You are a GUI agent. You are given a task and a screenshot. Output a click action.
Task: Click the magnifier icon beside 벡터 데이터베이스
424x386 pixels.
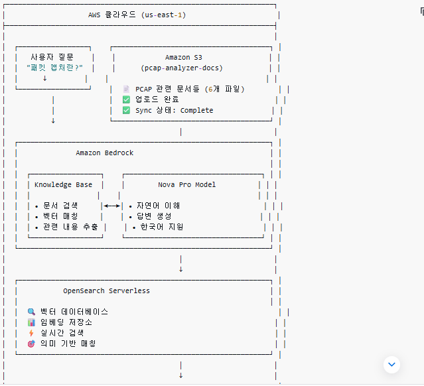[31, 312]
